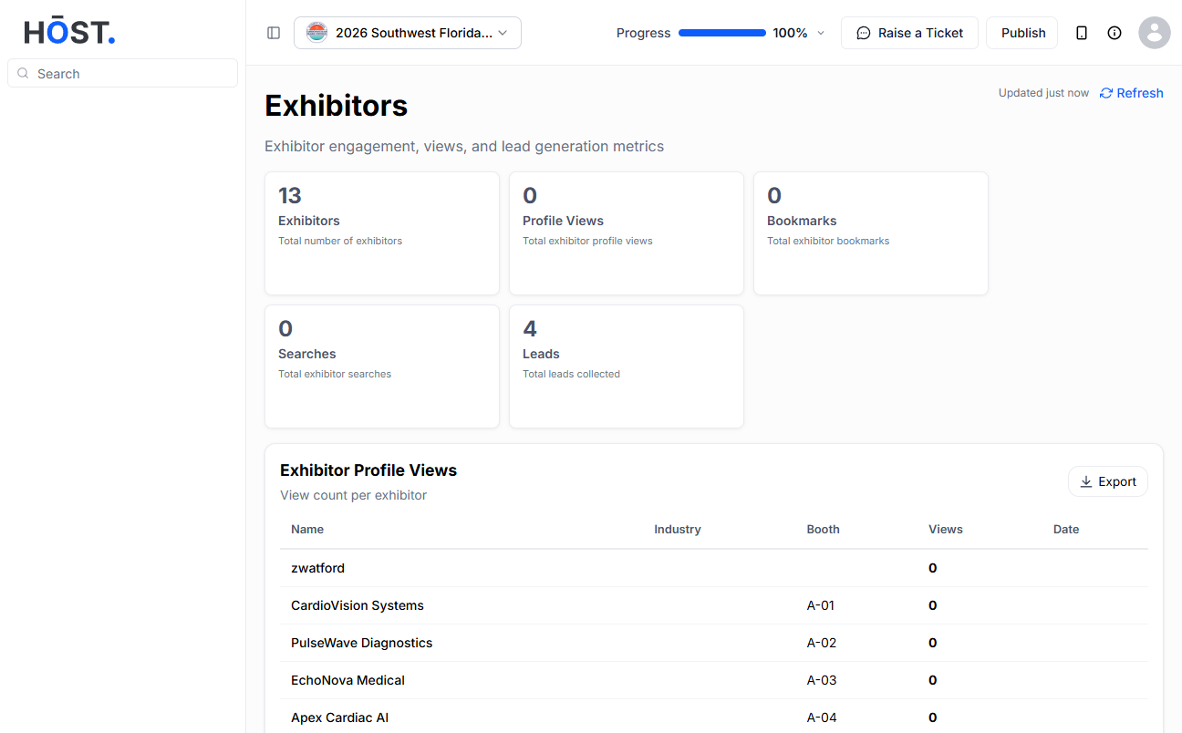Select PulseWave Diagnostics exhibitor
Image resolution: width=1182 pixels, height=733 pixels.
[362, 643]
